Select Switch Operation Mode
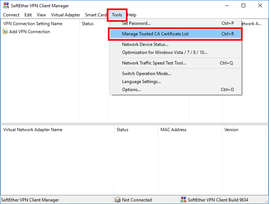Image resolution: width=269 pixels, height=204 pixels. coord(175,74)
